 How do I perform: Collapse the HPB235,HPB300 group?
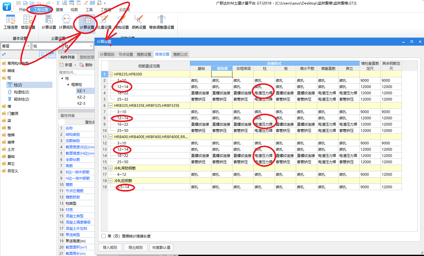click(110, 74)
